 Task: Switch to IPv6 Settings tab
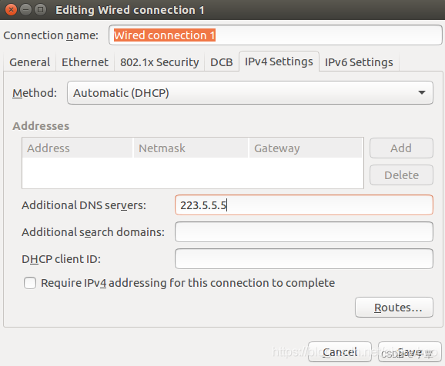359,62
